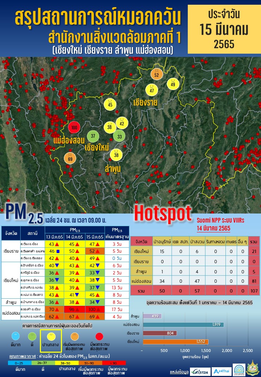Click the red 100 PM2.5 marker on map
This screenshot has height=377, width=261.
(74, 128)
